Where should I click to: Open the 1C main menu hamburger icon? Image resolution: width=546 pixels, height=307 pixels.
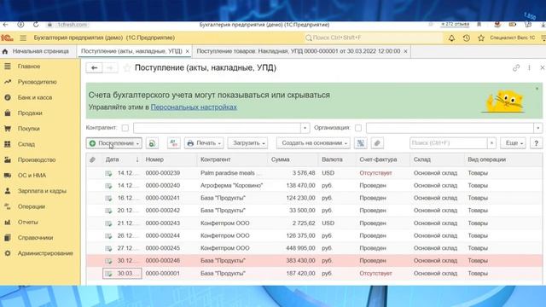[x=23, y=38]
